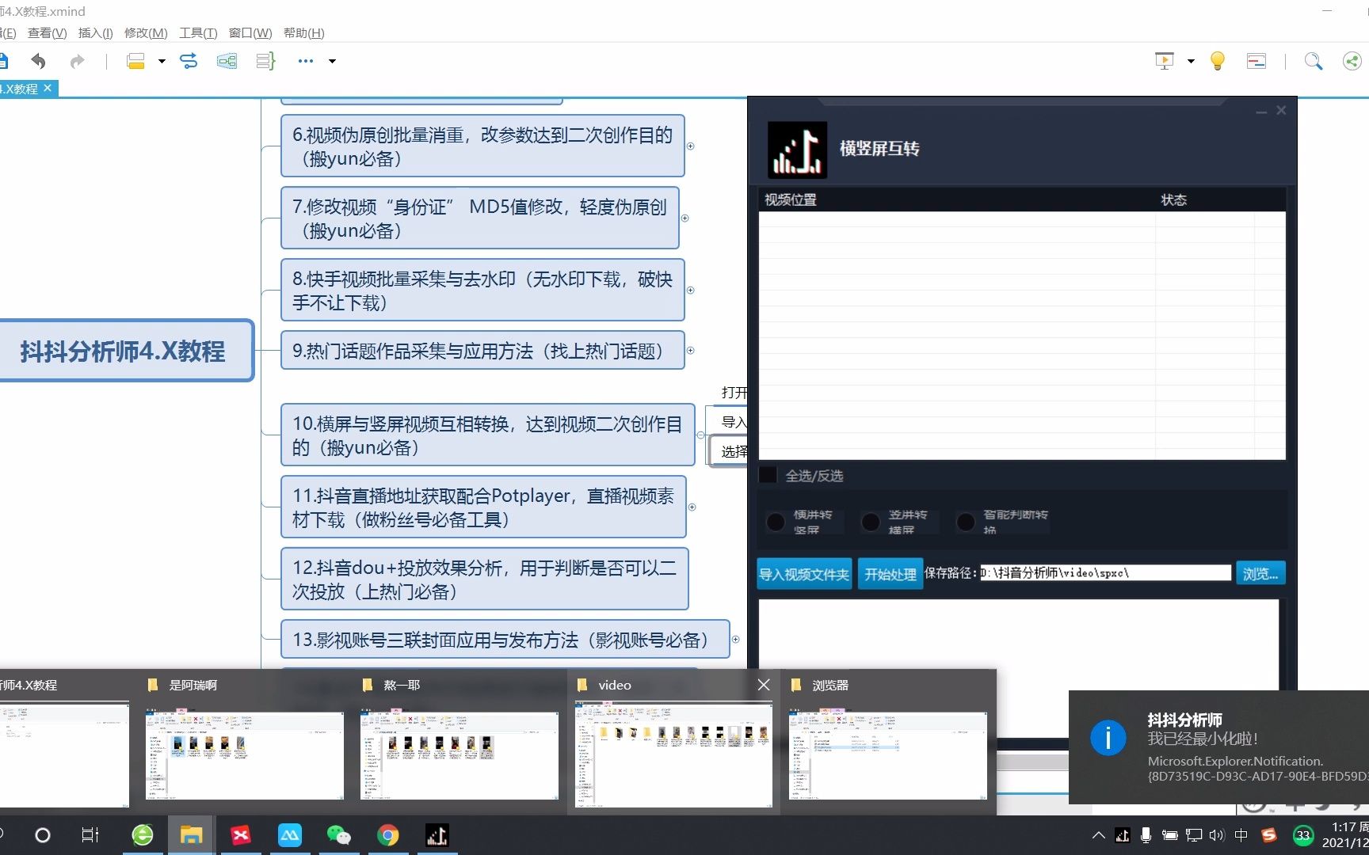Click the presentation mode icon
This screenshot has height=855, width=1369.
click(x=1165, y=61)
